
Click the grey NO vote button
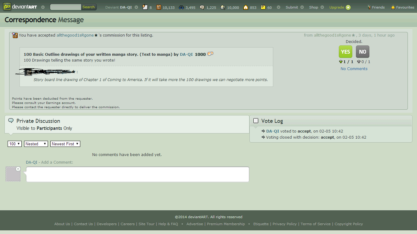pyautogui.click(x=363, y=52)
